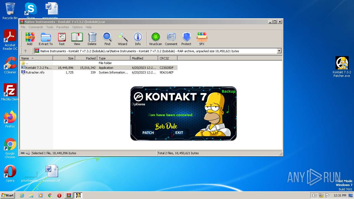Sort by Type column header
This screenshot has height=199, width=354.
(x=114, y=58)
